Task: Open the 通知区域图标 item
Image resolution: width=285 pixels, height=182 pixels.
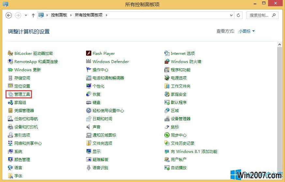Action: coord(101,135)
